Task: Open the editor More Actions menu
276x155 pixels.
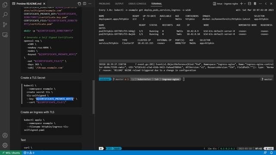Action: point(90,3)
